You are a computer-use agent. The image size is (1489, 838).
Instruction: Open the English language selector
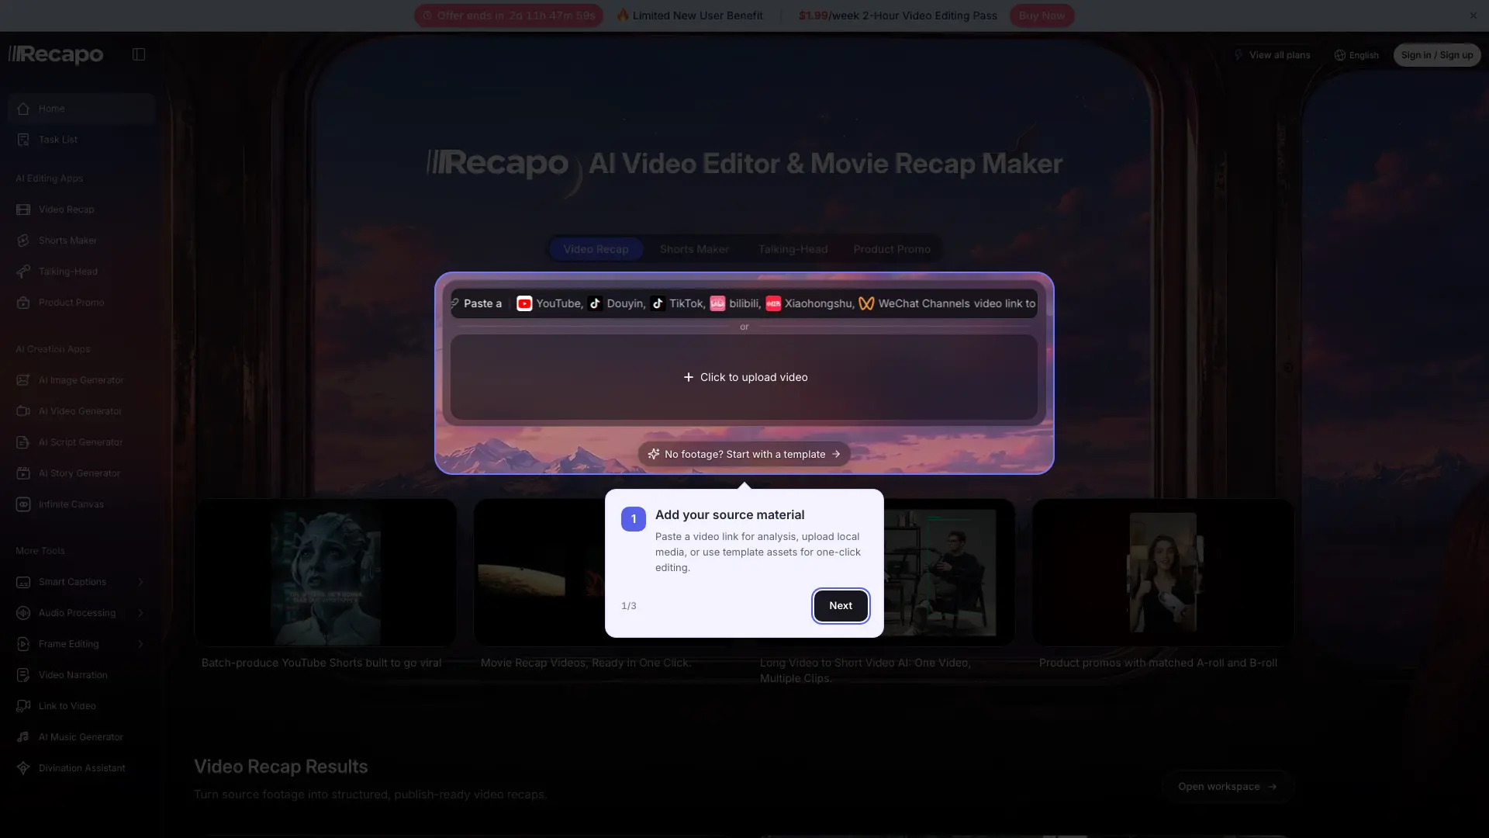[x=1356, y=55]
